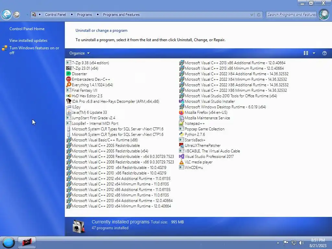Open the help question mark icon
The image size is (332, 249).
pos(324,53)
